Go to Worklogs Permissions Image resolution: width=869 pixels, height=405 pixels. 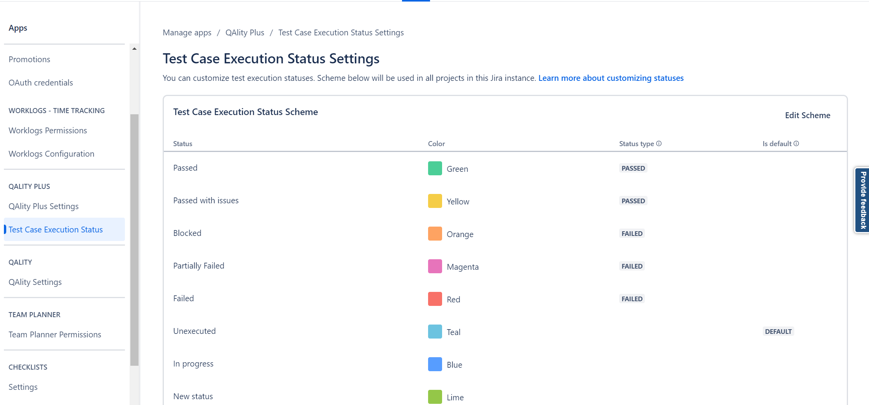[47, 130]
